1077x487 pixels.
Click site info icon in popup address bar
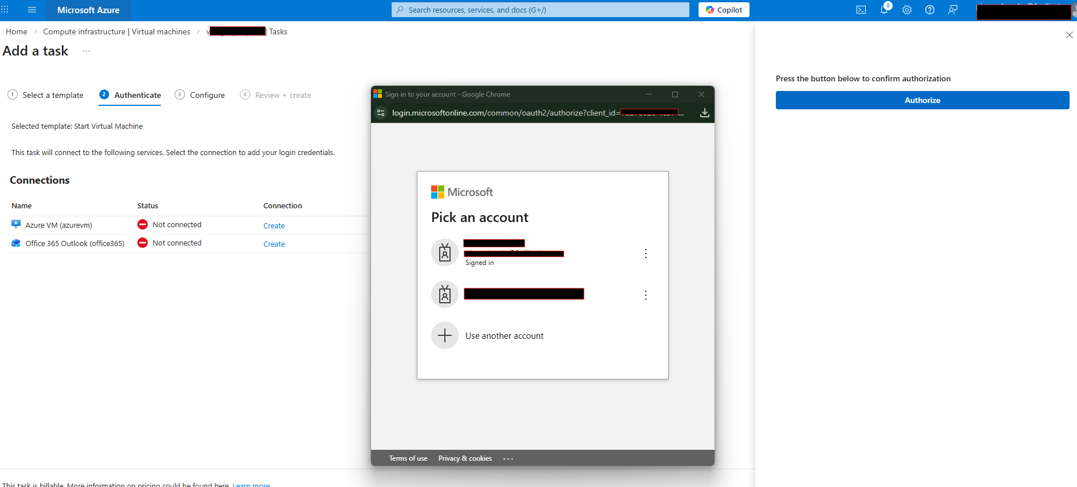pos(381,113)
